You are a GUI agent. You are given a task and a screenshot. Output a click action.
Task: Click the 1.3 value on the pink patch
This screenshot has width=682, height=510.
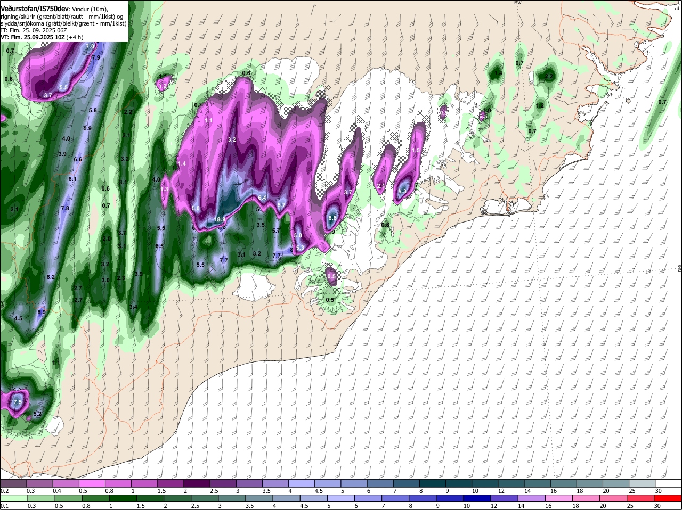tap(164, 189)
